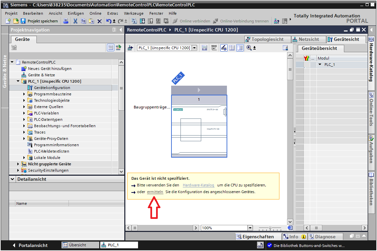
Task: Click the Delete X icon in toolbar
Action: click(99, 21)
